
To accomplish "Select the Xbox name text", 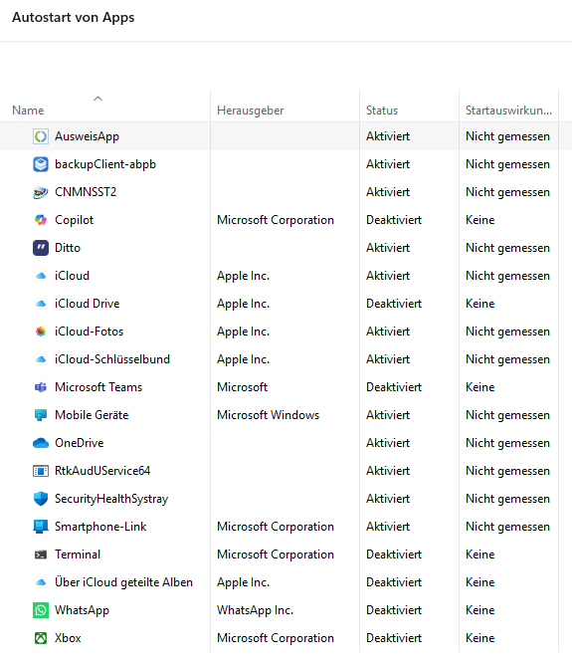I will (x=68, y=638).
